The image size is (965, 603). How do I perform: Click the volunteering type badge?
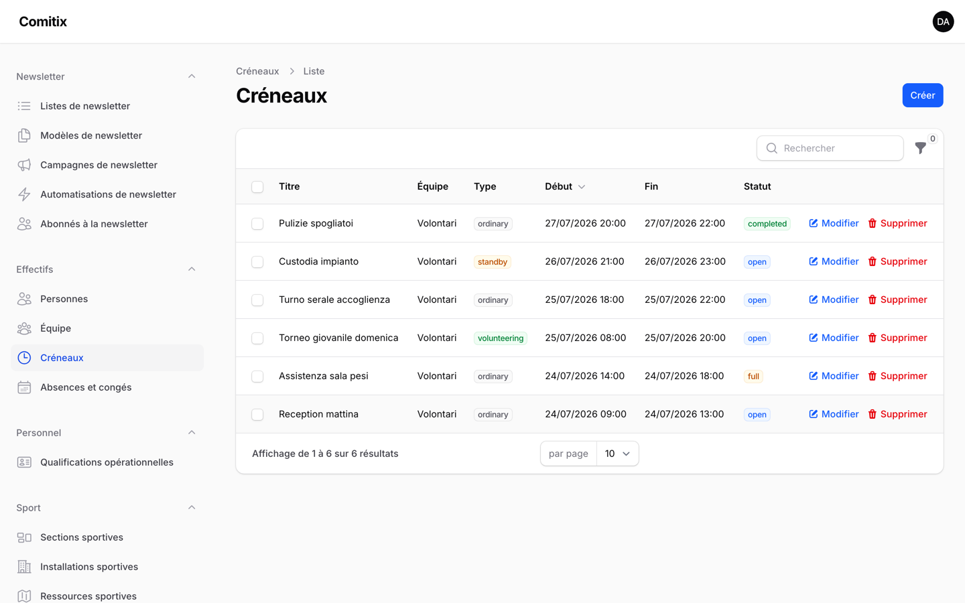point(501,338)
